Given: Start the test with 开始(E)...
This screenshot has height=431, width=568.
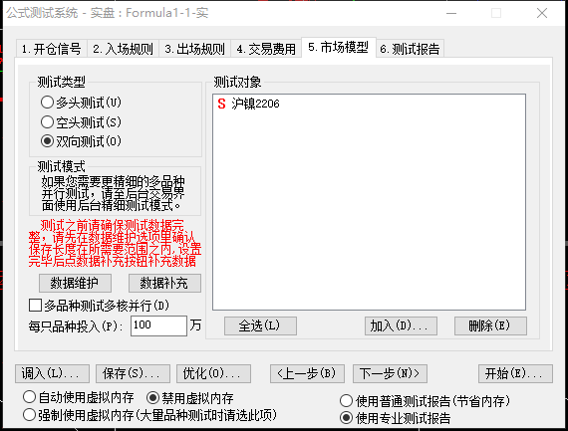Looking at the screenshot, I should [516, 373].
